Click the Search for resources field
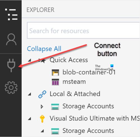The width and height of the screenshot is (140, 137). [83, 30]
